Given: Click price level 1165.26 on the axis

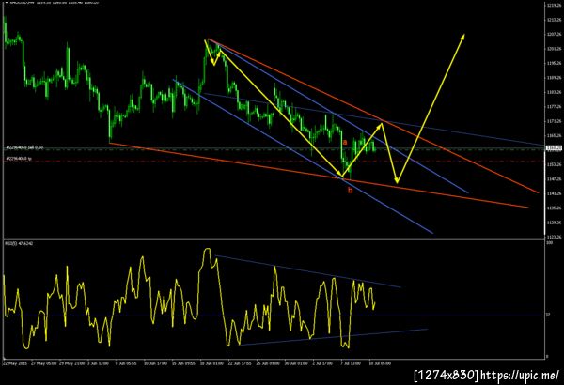Looking at the screenshot, I should pos(555,135).
